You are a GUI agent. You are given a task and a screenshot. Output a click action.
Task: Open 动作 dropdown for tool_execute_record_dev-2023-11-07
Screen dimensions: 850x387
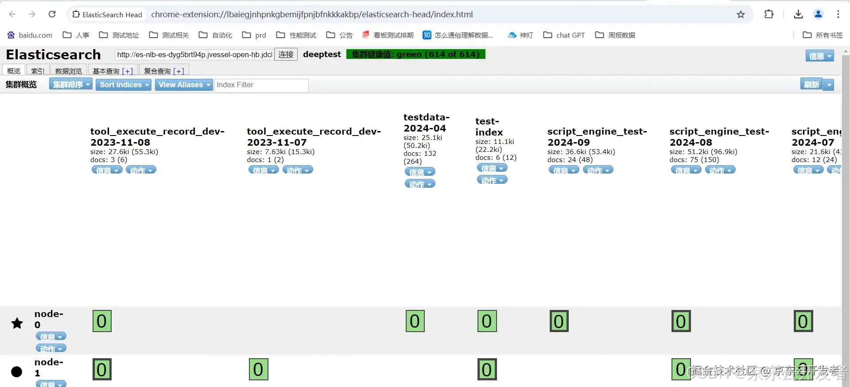click(298, 170)
